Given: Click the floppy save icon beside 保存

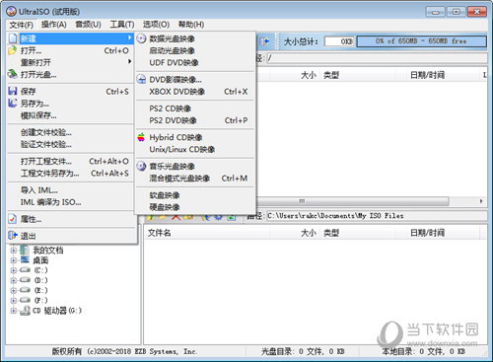Looking at the screenshot, I should point(13,91).
